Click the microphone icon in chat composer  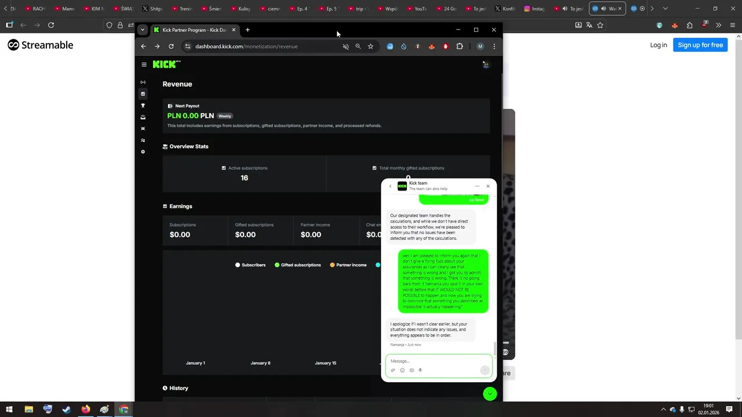click(420, 370)
